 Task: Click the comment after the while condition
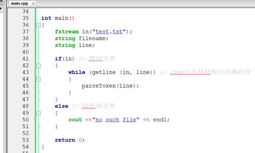206,72
